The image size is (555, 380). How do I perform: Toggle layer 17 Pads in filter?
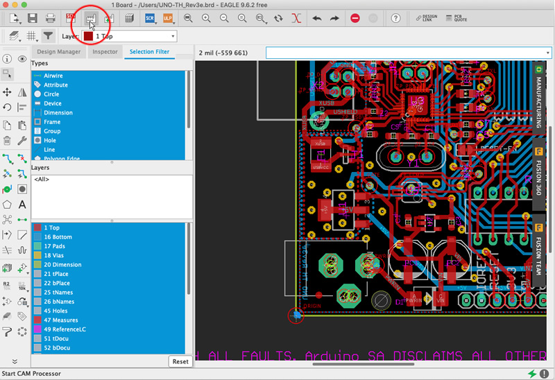(108, 246)
